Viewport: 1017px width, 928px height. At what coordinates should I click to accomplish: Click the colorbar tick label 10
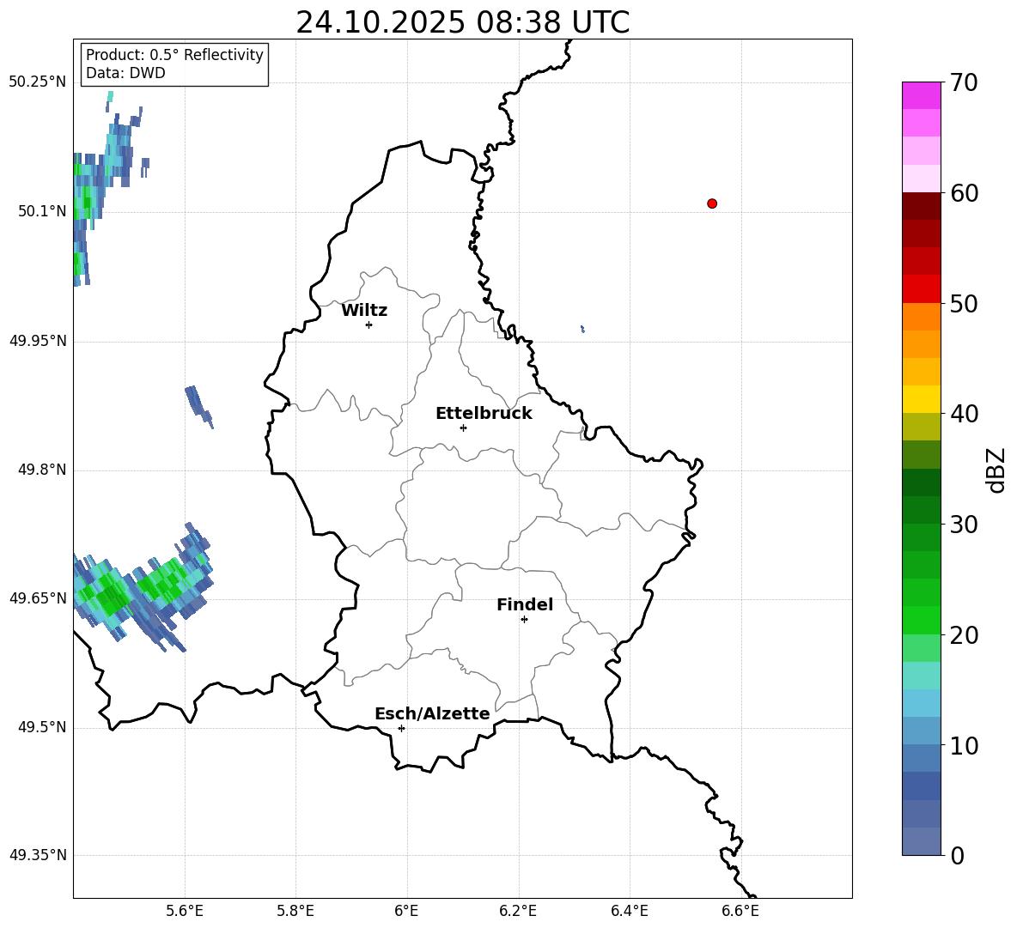[964, 746]
